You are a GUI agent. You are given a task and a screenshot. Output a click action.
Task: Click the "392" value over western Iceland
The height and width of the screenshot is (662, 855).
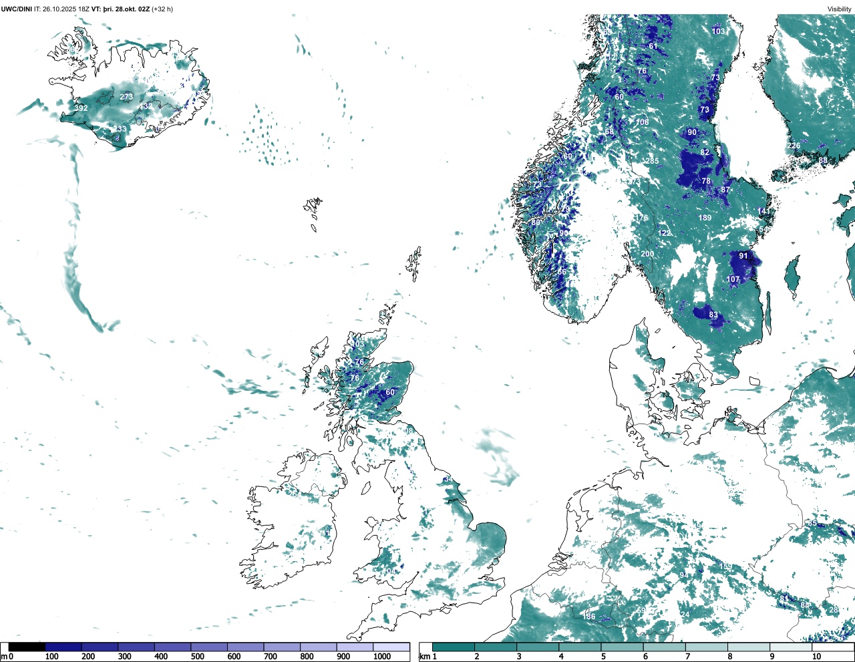point(81,108)
